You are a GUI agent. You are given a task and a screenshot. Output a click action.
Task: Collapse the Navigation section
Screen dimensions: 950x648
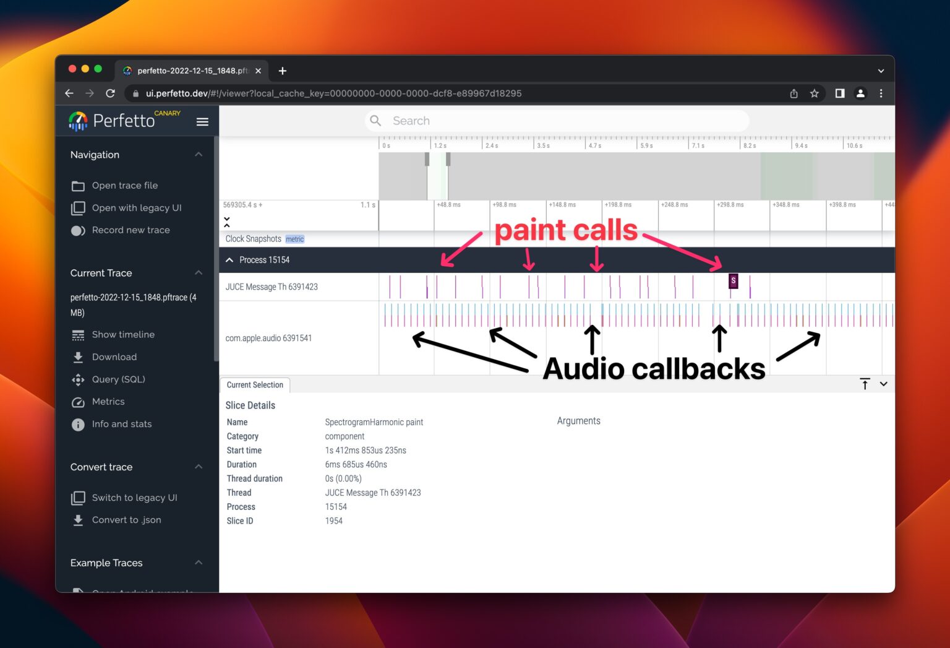click(199, 154)
